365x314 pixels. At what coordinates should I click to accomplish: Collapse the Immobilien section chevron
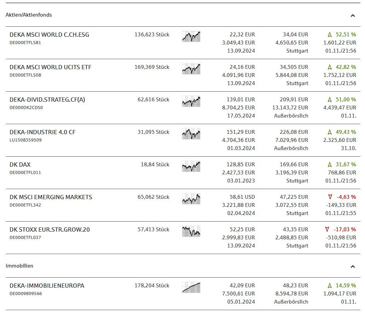(x=353, y=266)
